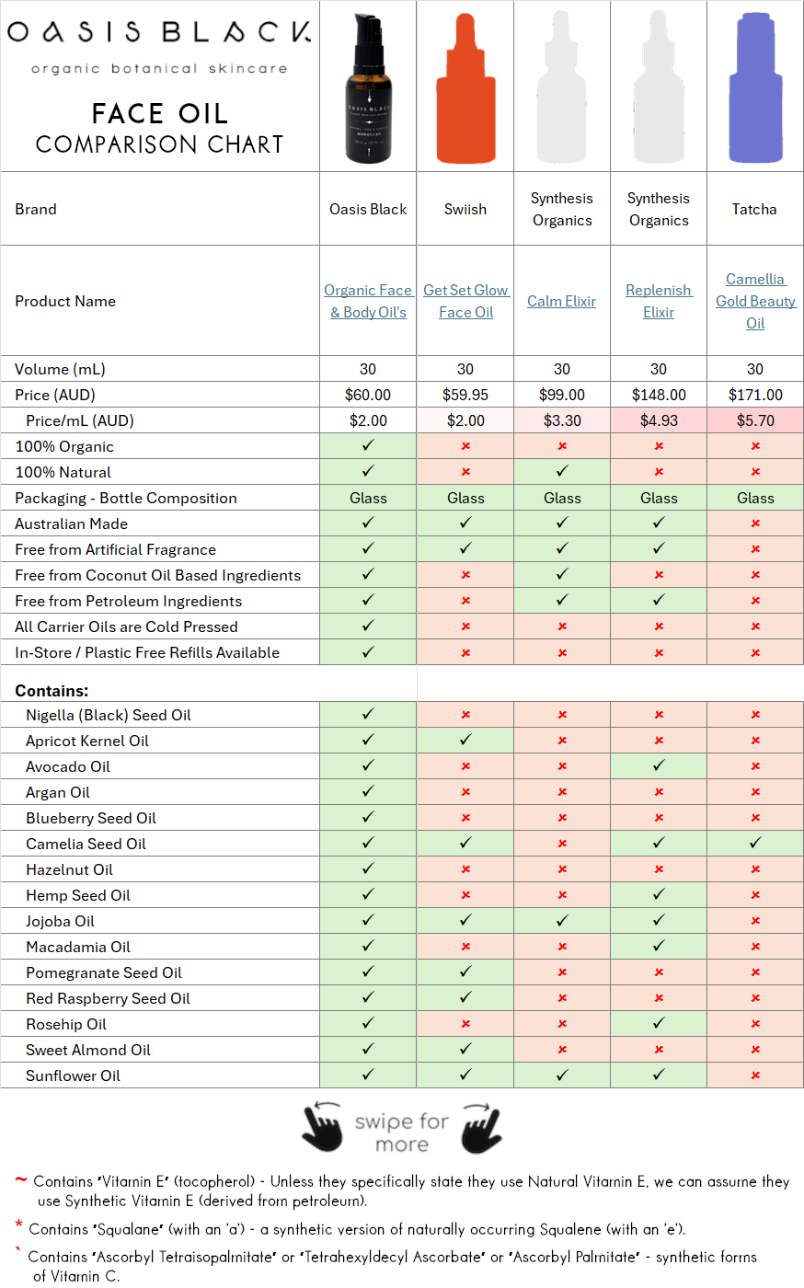Image resolution: width=804 pixels, height=1288 pixels.
Task: Click Swiish's 100% Organic cross mark
Action: tap(465, 446)
